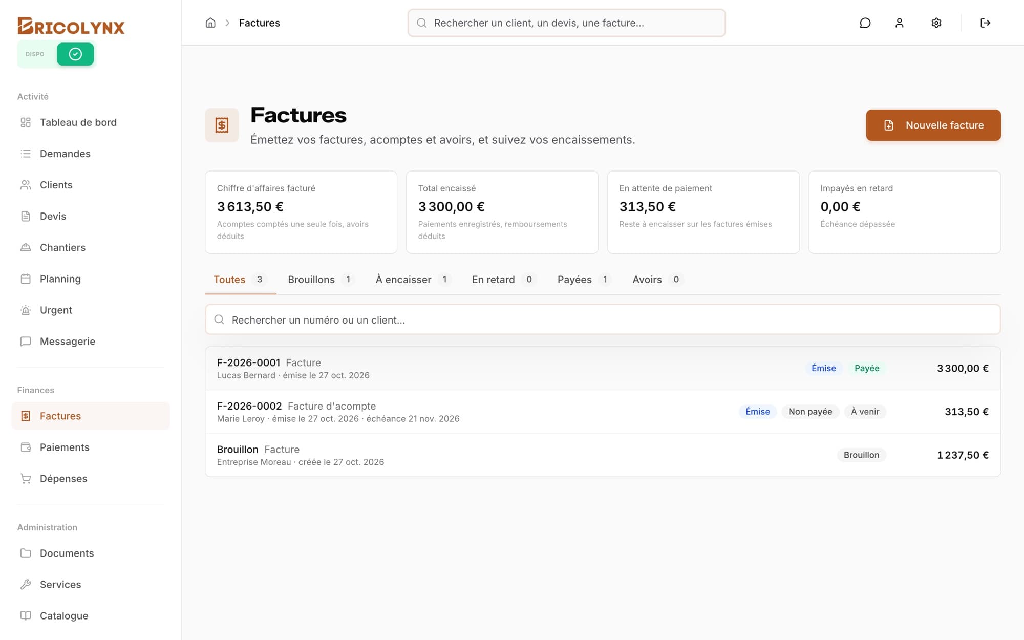This screenshot has width=1024, height=640.
Task: Click the Messagerie chat icon in sidebar
Action: pos(26,341)
